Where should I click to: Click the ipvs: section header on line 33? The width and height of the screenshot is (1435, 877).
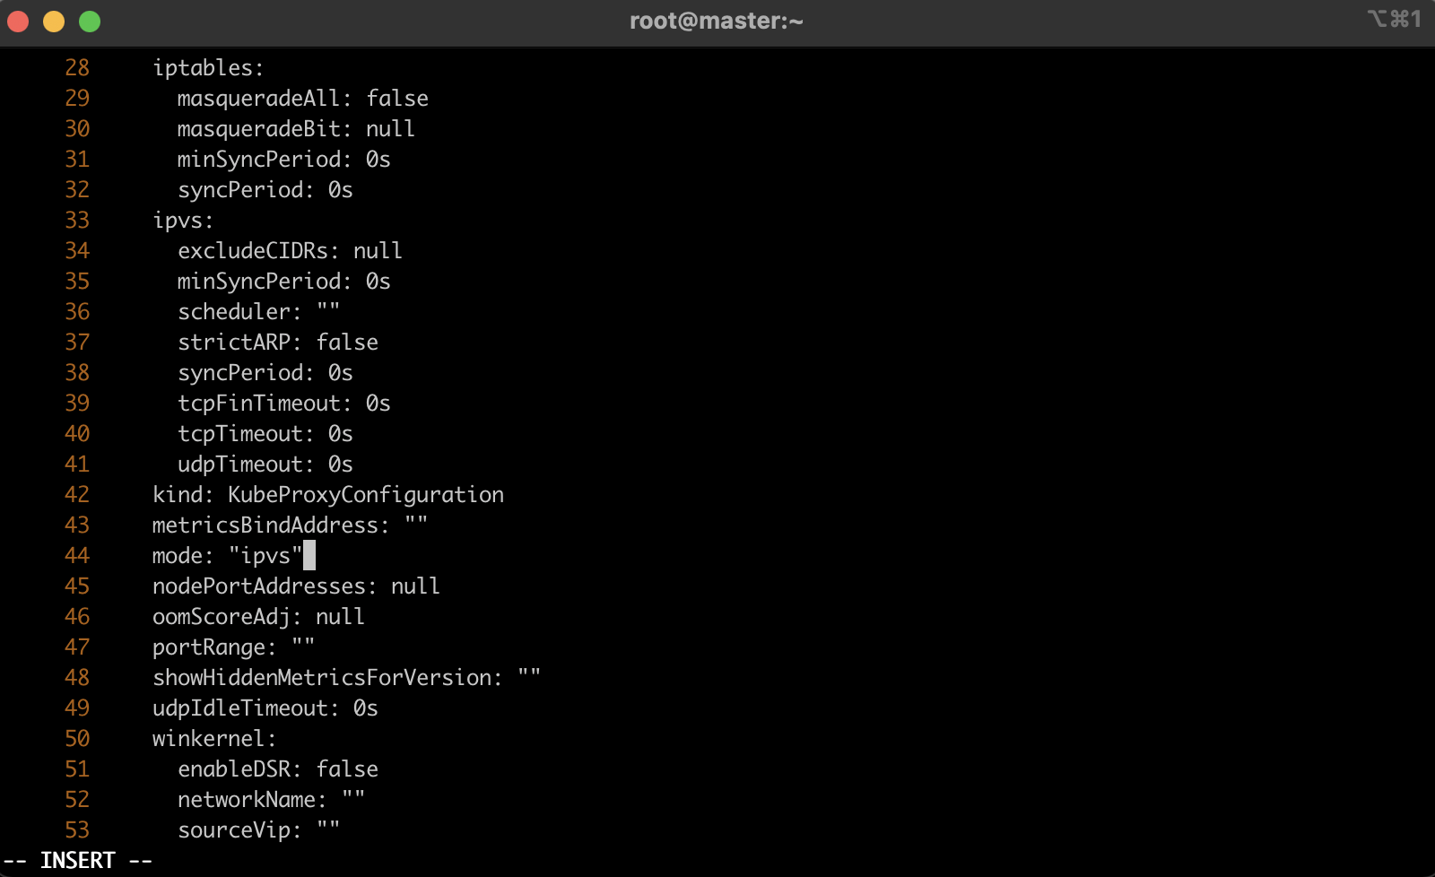(183, 221)
